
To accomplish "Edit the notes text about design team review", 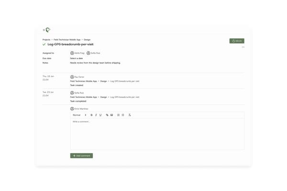I will pos(95,63).
